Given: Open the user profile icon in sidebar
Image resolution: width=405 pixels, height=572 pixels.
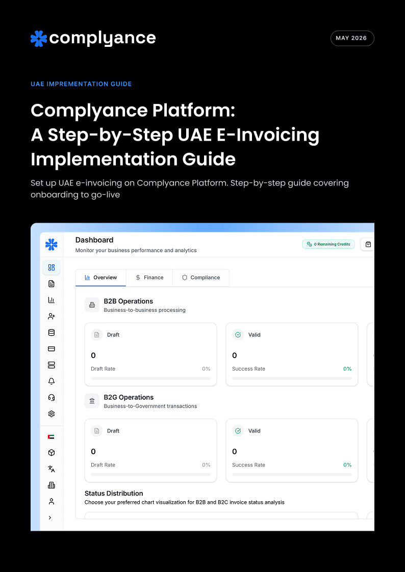Looking at the screenshot, I should coord(52,502).
